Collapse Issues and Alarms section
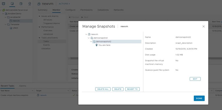 tap(39, 16)
